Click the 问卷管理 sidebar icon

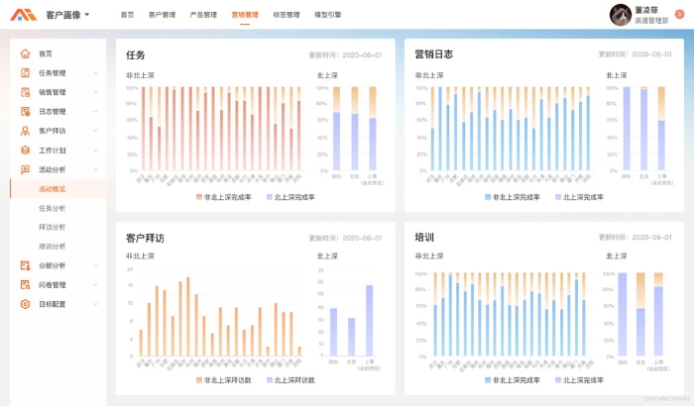25,285
